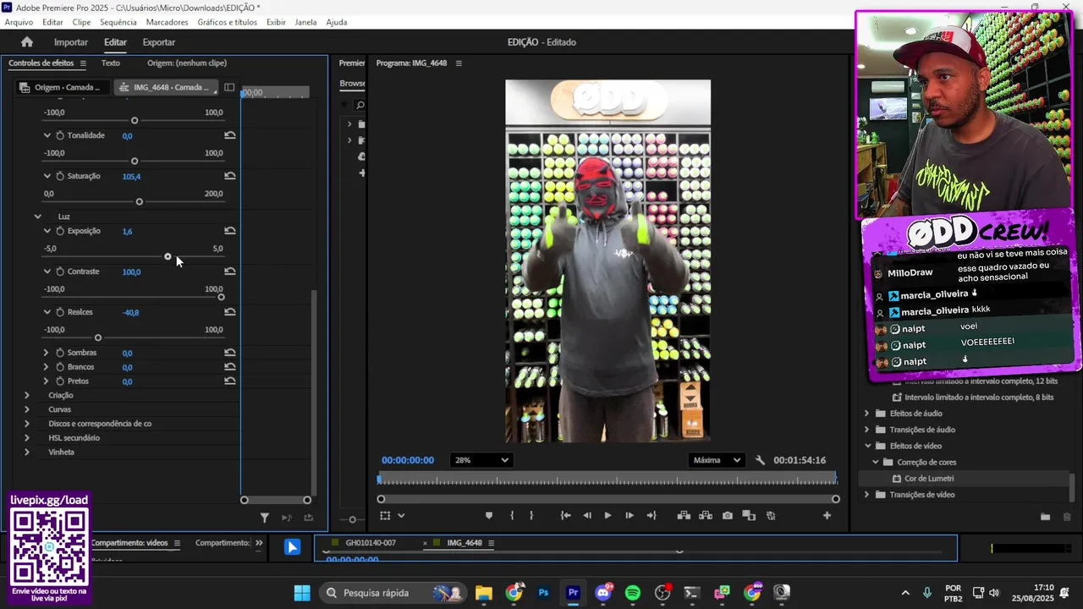The image size is (1083, 609).
Task: Toggle animation stopwatch for Brancos
Action: pos(60,367)
